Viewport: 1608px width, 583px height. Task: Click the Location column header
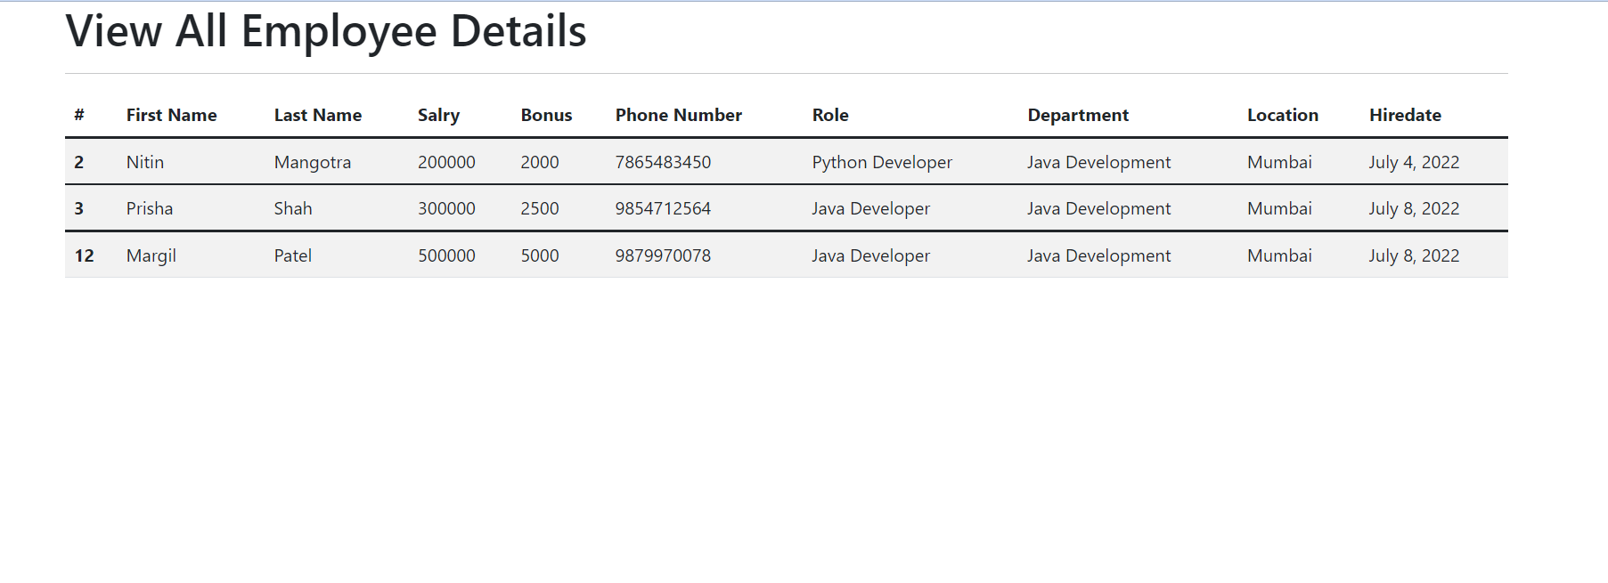(x=1283, y=115)
